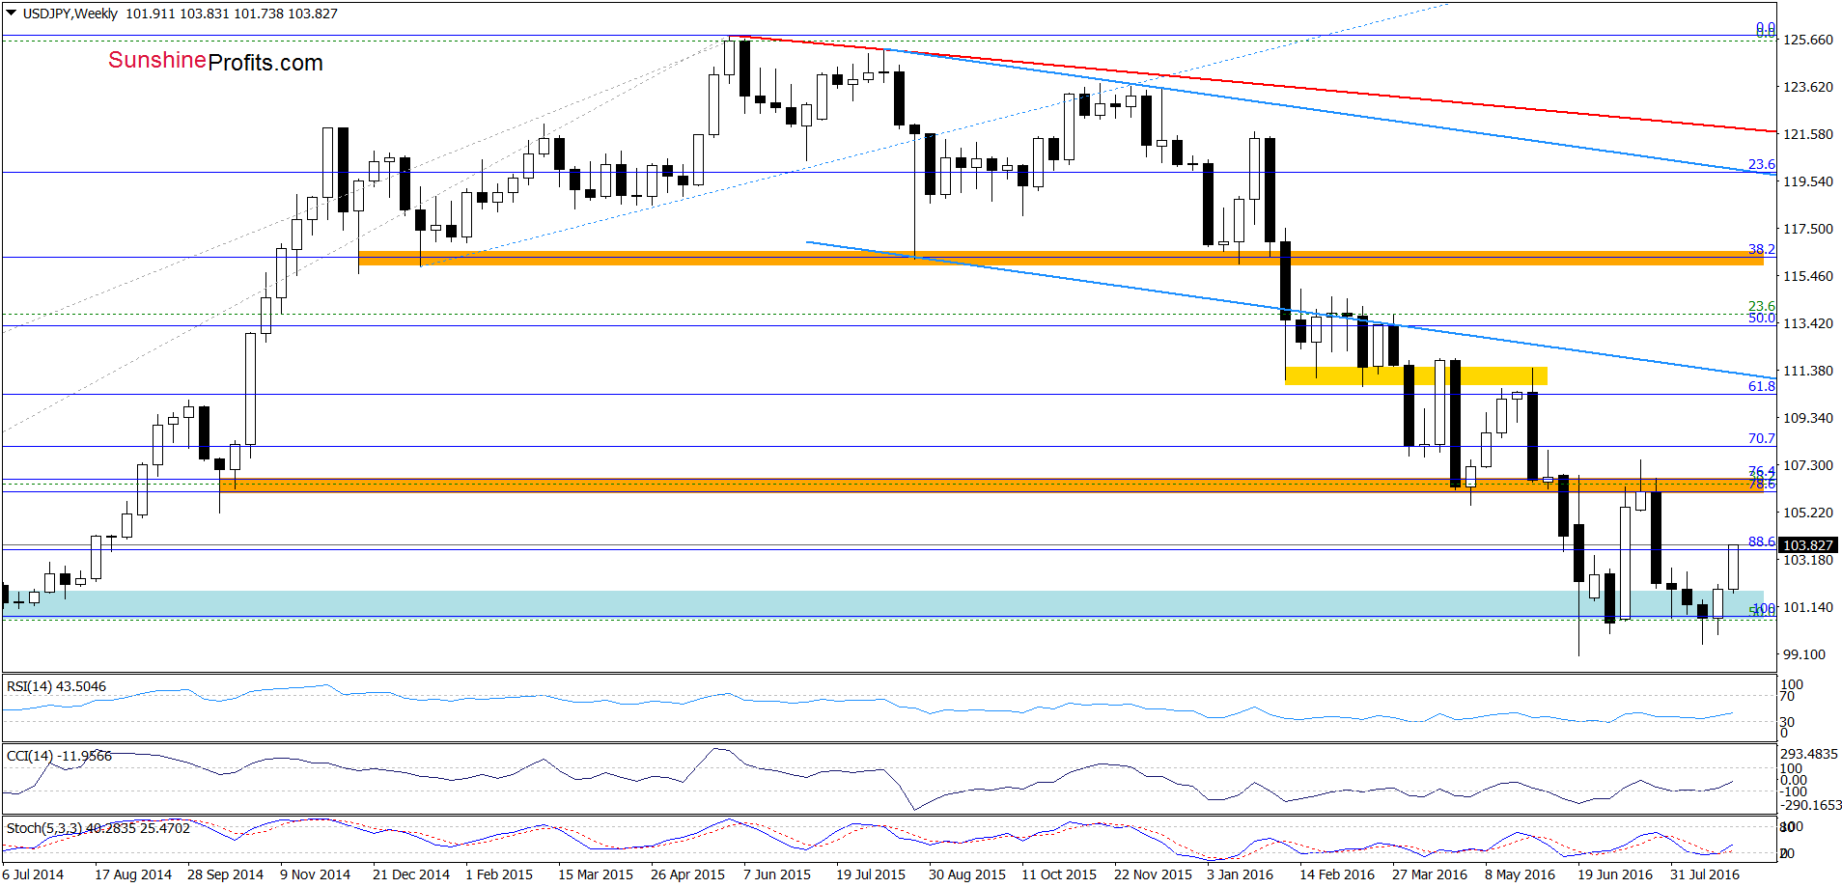Click the 121.580 price axis label
The image size is (1842, 888).
1807,134
